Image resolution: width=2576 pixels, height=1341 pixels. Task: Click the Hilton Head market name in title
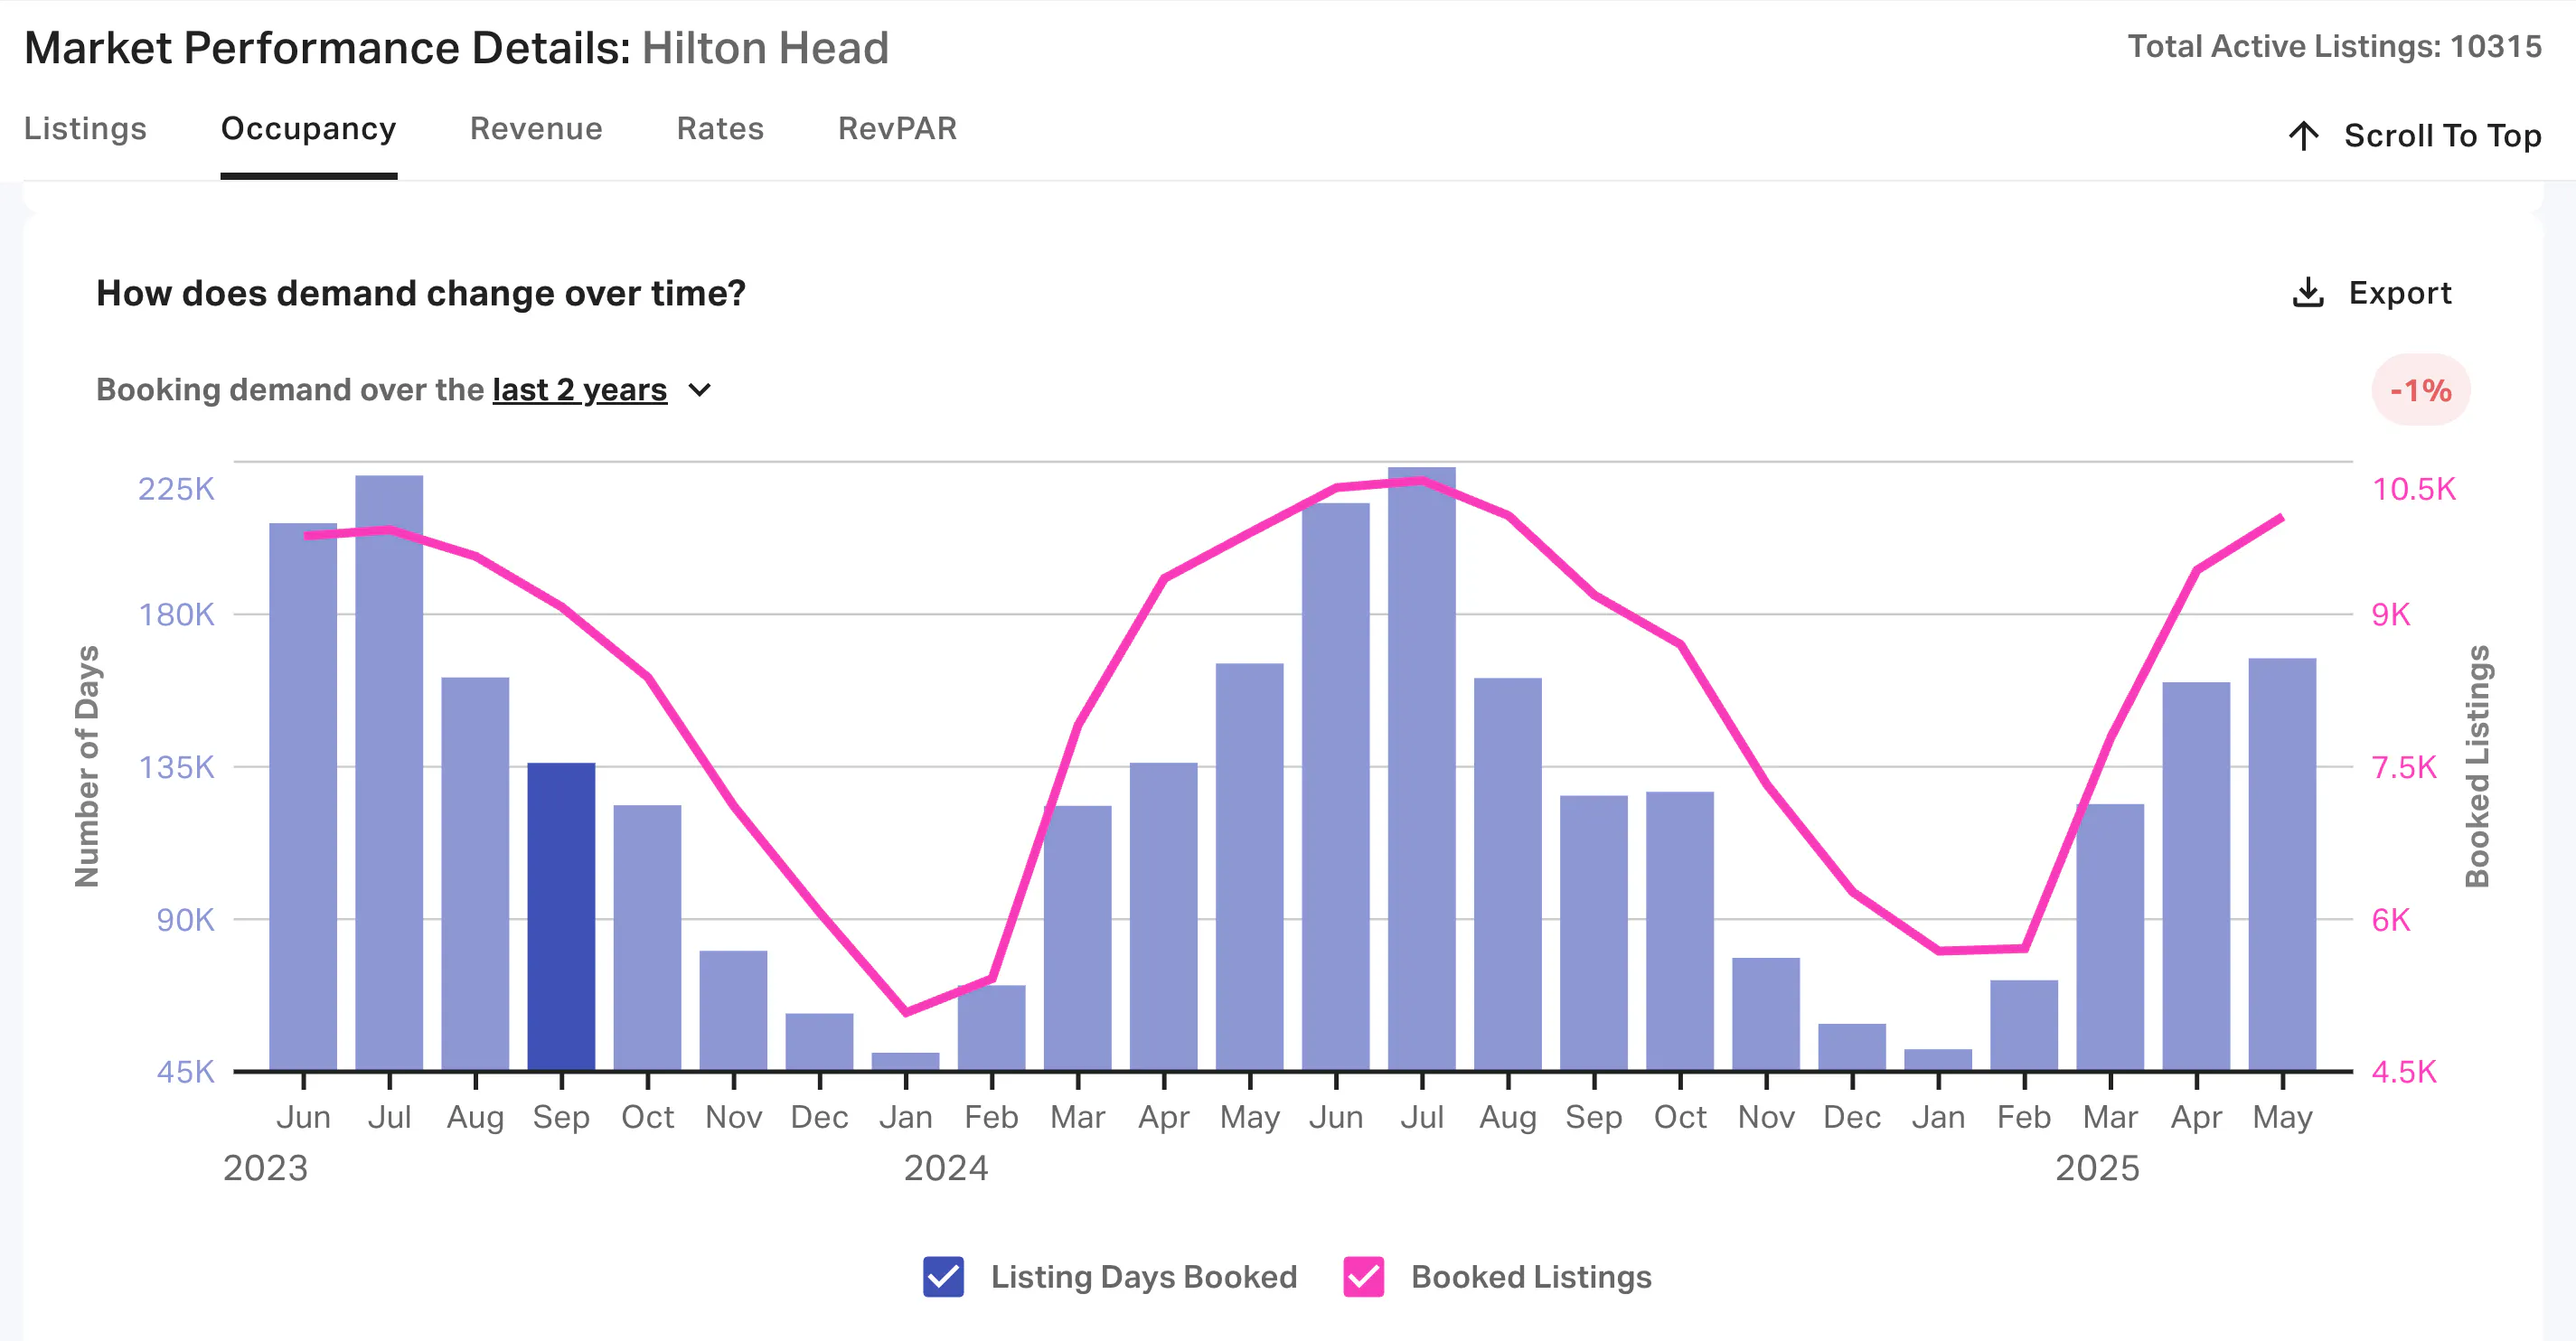765,48
